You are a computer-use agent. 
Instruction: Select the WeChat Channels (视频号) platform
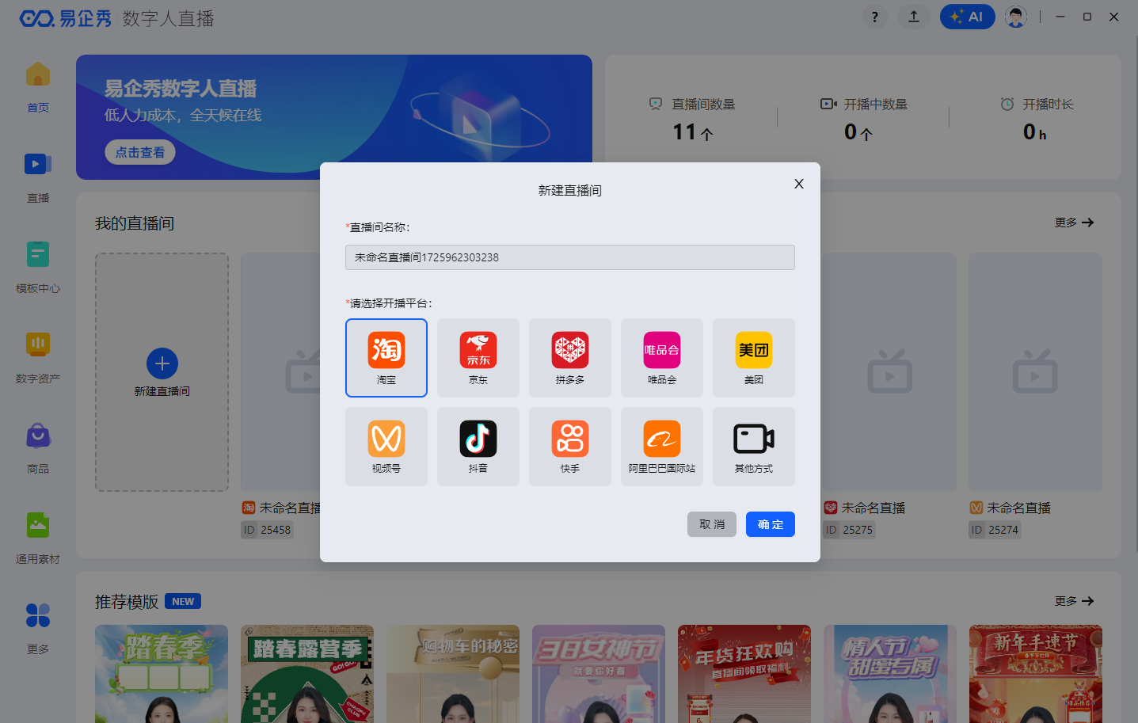coord(386,447)
